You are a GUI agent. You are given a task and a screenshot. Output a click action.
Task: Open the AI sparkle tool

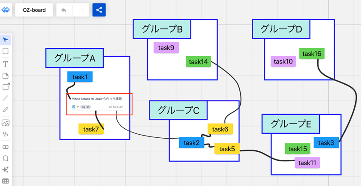click(x=5, y=170)
